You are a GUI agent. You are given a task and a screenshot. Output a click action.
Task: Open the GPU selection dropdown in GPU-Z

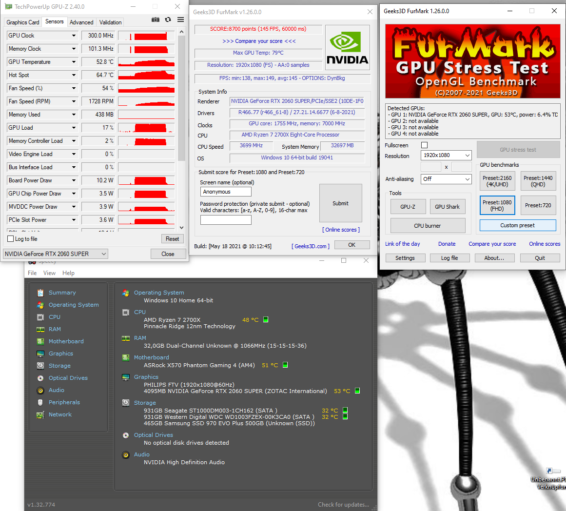(x=56, y=254)
